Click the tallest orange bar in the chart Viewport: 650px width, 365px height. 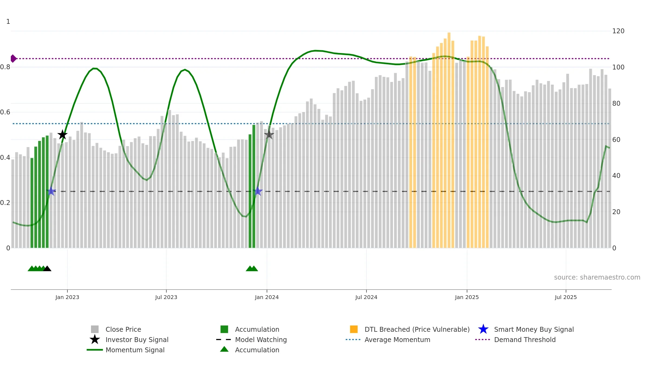click(449, 140)
